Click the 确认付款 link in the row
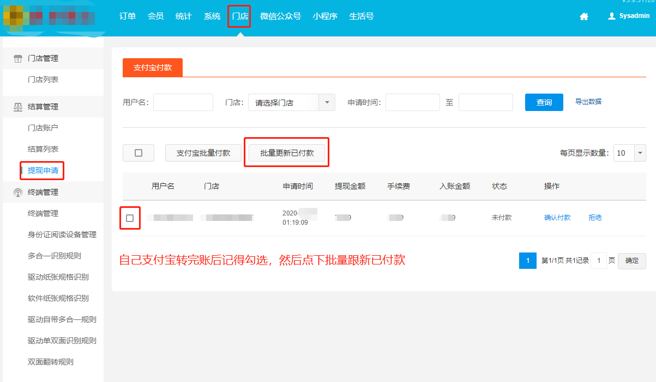The width and height of the screenshot is (656, 382). click(557, 218)
